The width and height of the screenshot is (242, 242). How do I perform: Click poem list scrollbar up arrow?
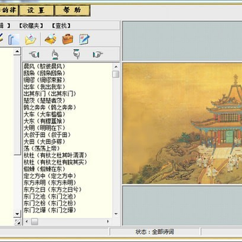click(x=116, y=67)
